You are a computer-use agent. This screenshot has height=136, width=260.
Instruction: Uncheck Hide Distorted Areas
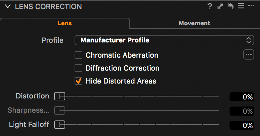[x=78, y=81]
